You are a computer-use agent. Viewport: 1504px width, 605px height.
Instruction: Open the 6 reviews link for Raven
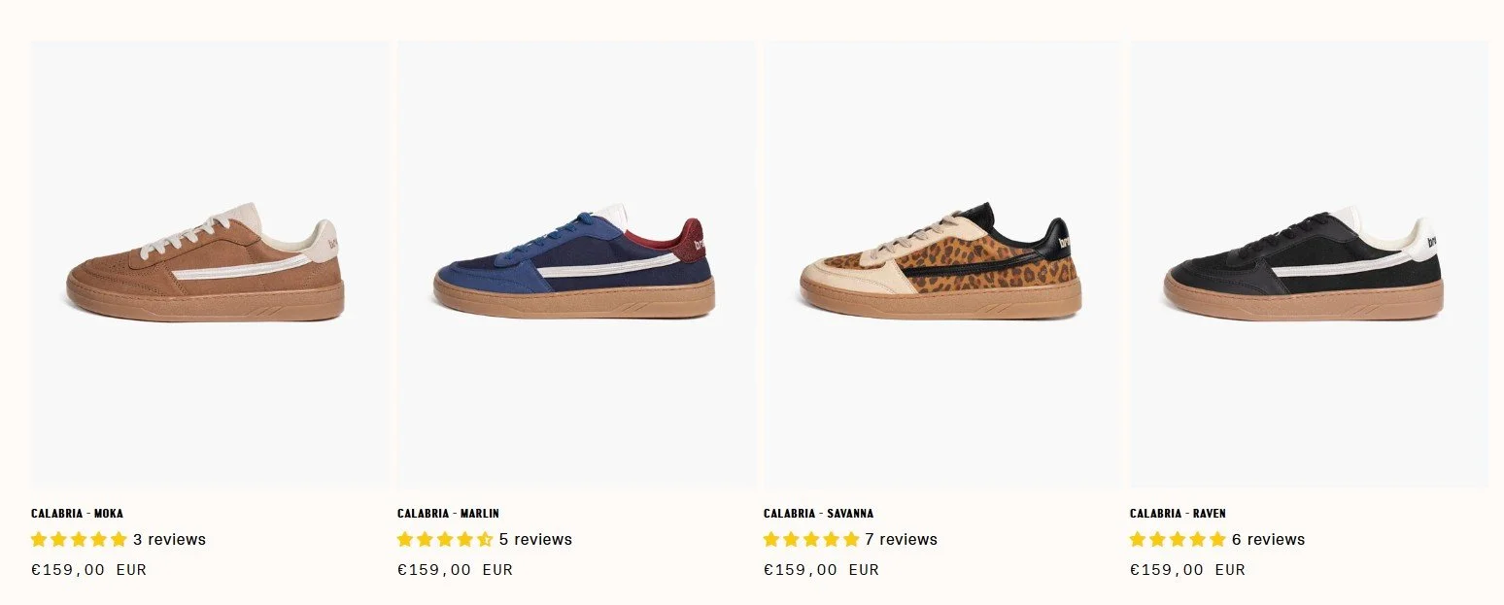[x=1268, y=539]
